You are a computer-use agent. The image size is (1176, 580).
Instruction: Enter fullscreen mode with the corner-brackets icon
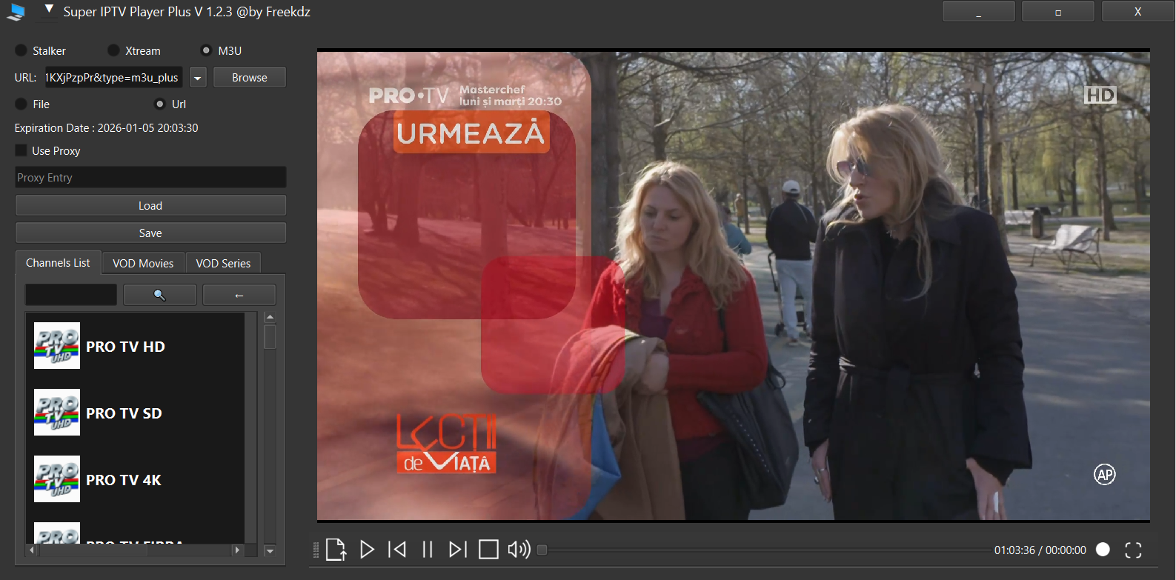pos(1133,550)
